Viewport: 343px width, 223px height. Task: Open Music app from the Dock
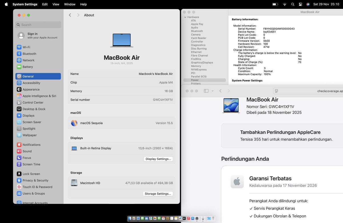click(188, 218)
